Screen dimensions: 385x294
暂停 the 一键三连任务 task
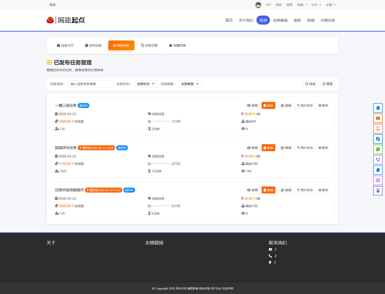pos(323,105)
